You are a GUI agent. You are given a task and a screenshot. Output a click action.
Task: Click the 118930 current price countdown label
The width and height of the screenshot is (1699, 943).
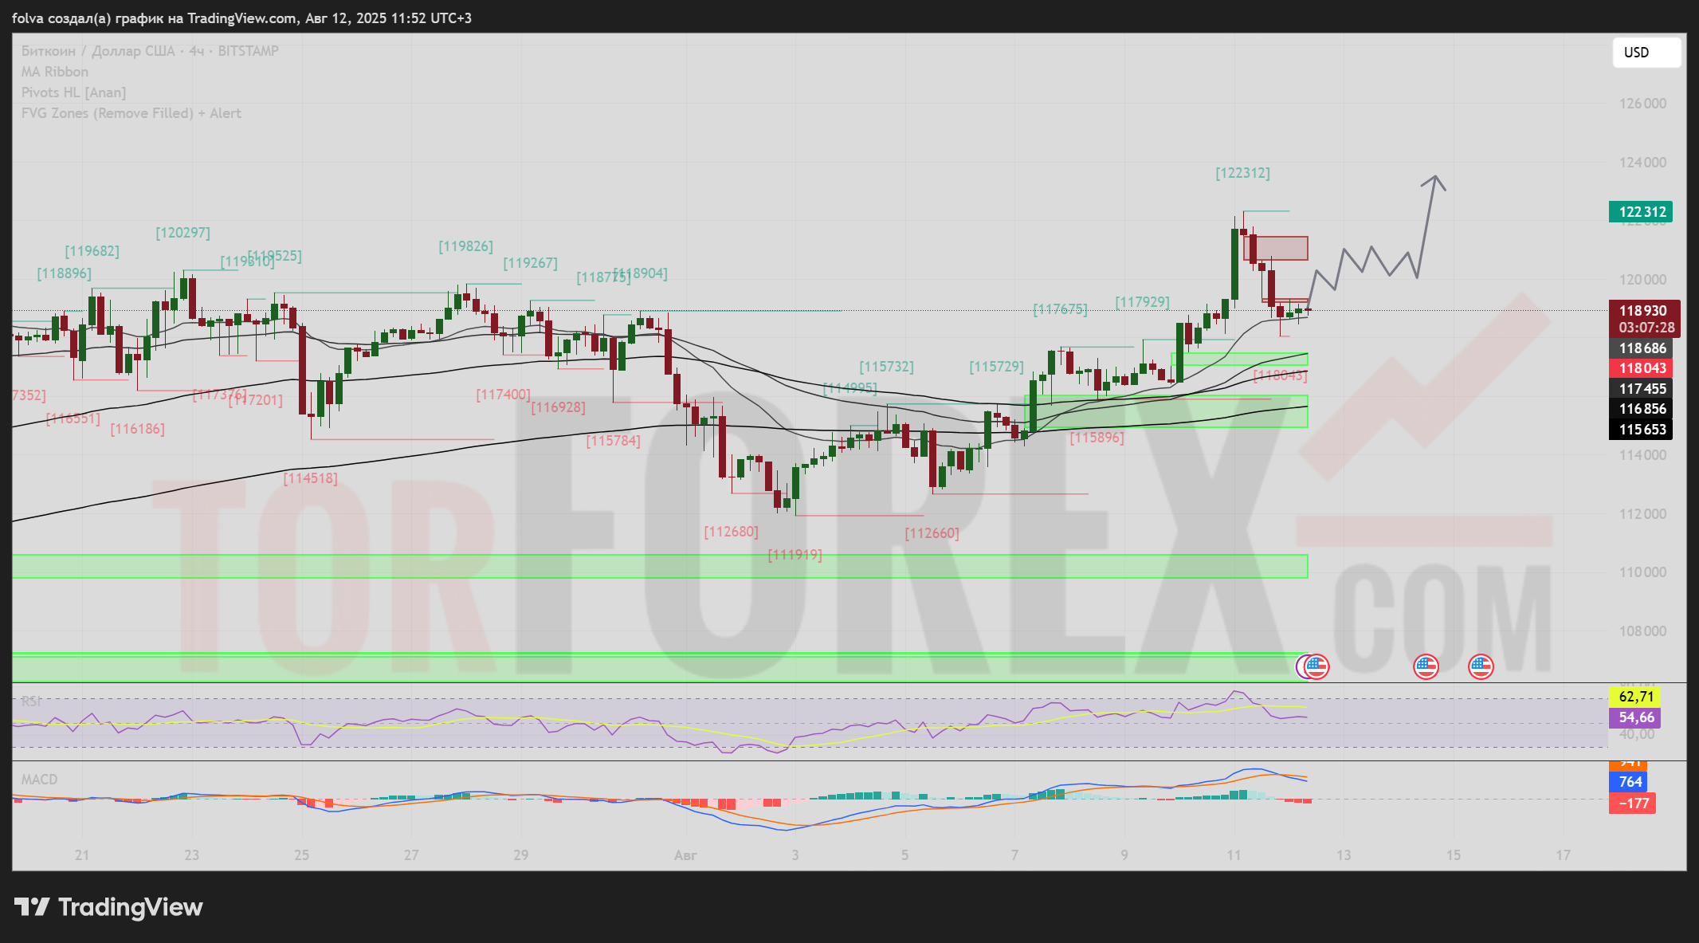[x=1646, y=319]
